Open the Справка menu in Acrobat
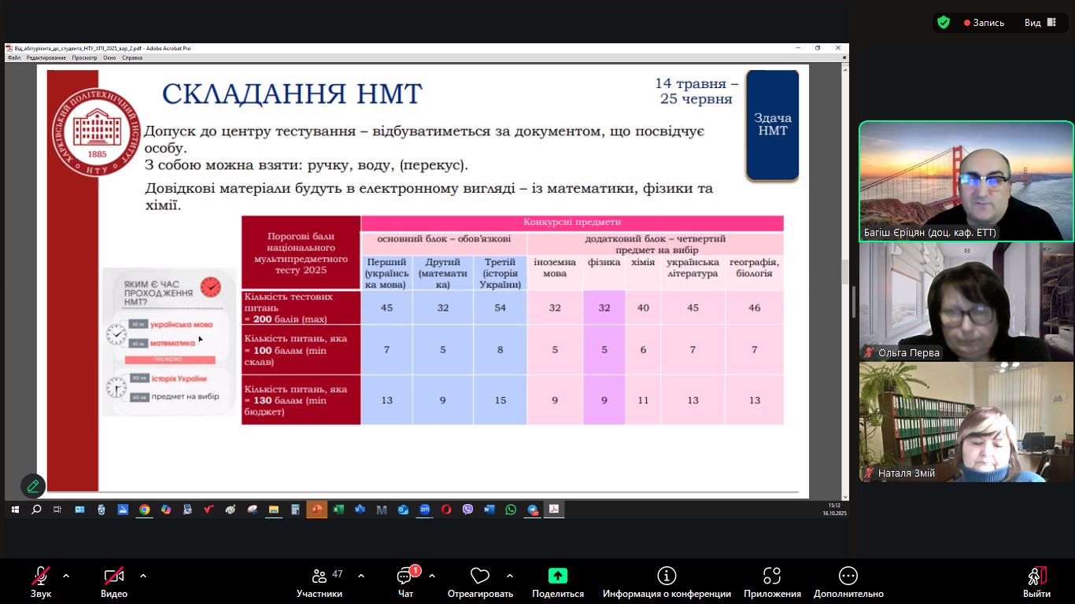Image resolution: width=1075 pixels, height=604 pixels. tap(132, 57)
